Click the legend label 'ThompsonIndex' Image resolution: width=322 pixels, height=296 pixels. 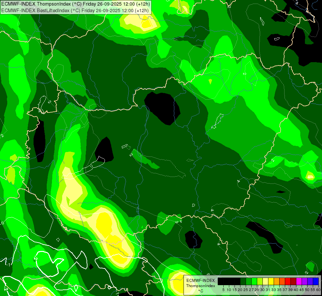[x=201, y=286]
